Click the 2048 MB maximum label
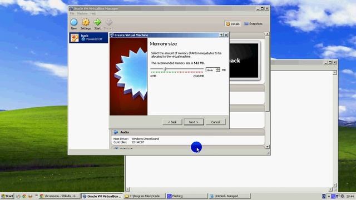 click(x=199, y=76)
